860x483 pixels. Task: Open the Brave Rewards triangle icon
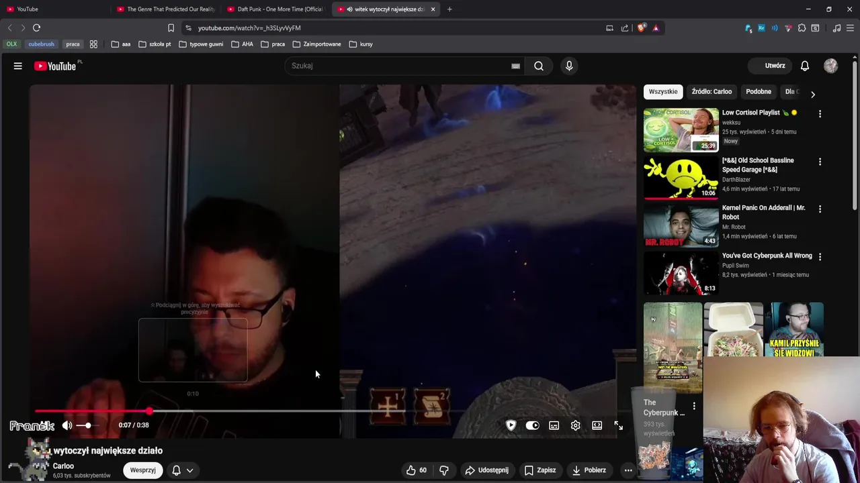pos(656,28)
